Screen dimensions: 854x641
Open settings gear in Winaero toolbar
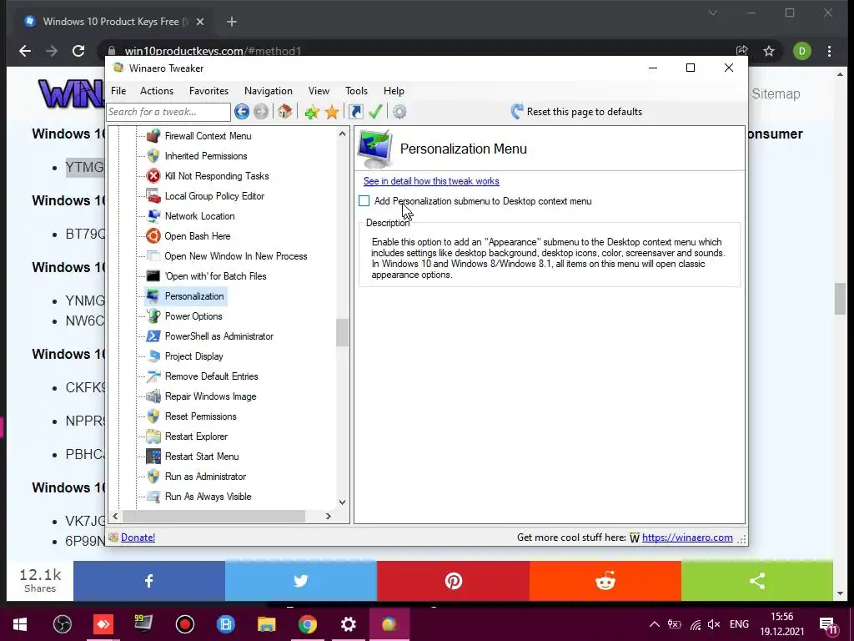(x=399, y=112)
